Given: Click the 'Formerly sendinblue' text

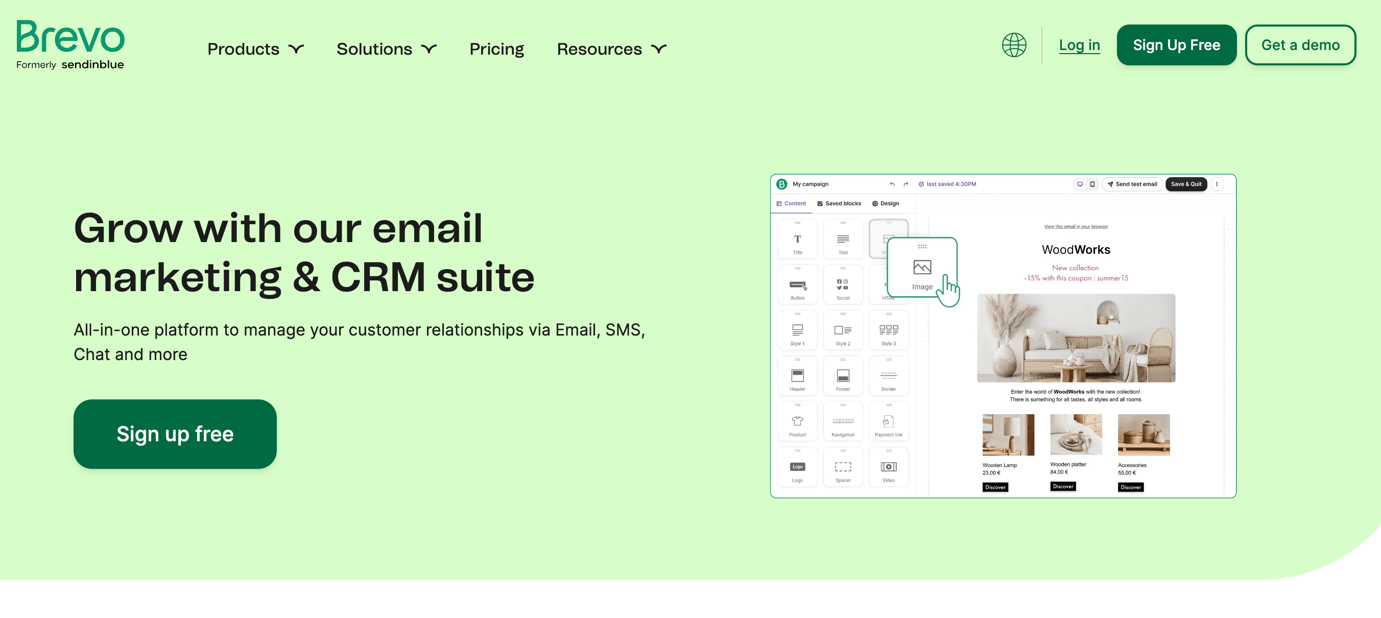Looking at the screenshot, I should coord(69,64).
